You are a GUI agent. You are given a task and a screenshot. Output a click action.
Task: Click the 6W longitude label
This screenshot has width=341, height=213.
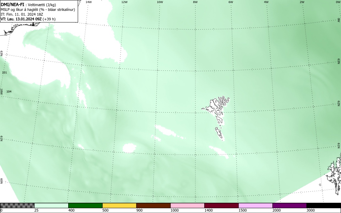click(231, 2)
